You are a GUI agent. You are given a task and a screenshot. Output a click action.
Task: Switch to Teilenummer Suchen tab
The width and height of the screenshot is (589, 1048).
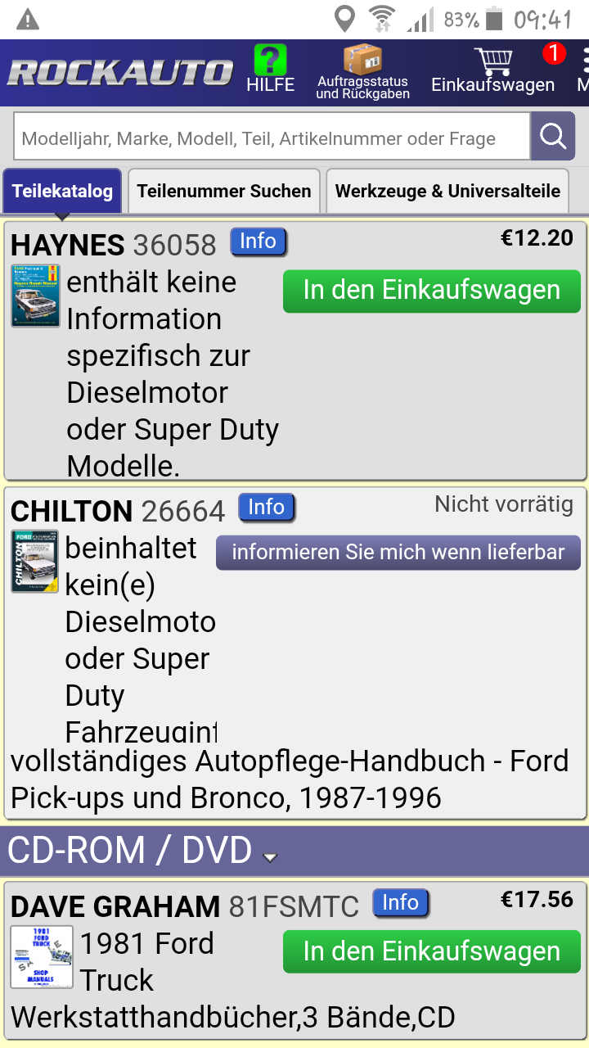(224, 192)
